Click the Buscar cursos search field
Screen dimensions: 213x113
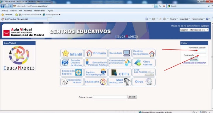point(110,97)
